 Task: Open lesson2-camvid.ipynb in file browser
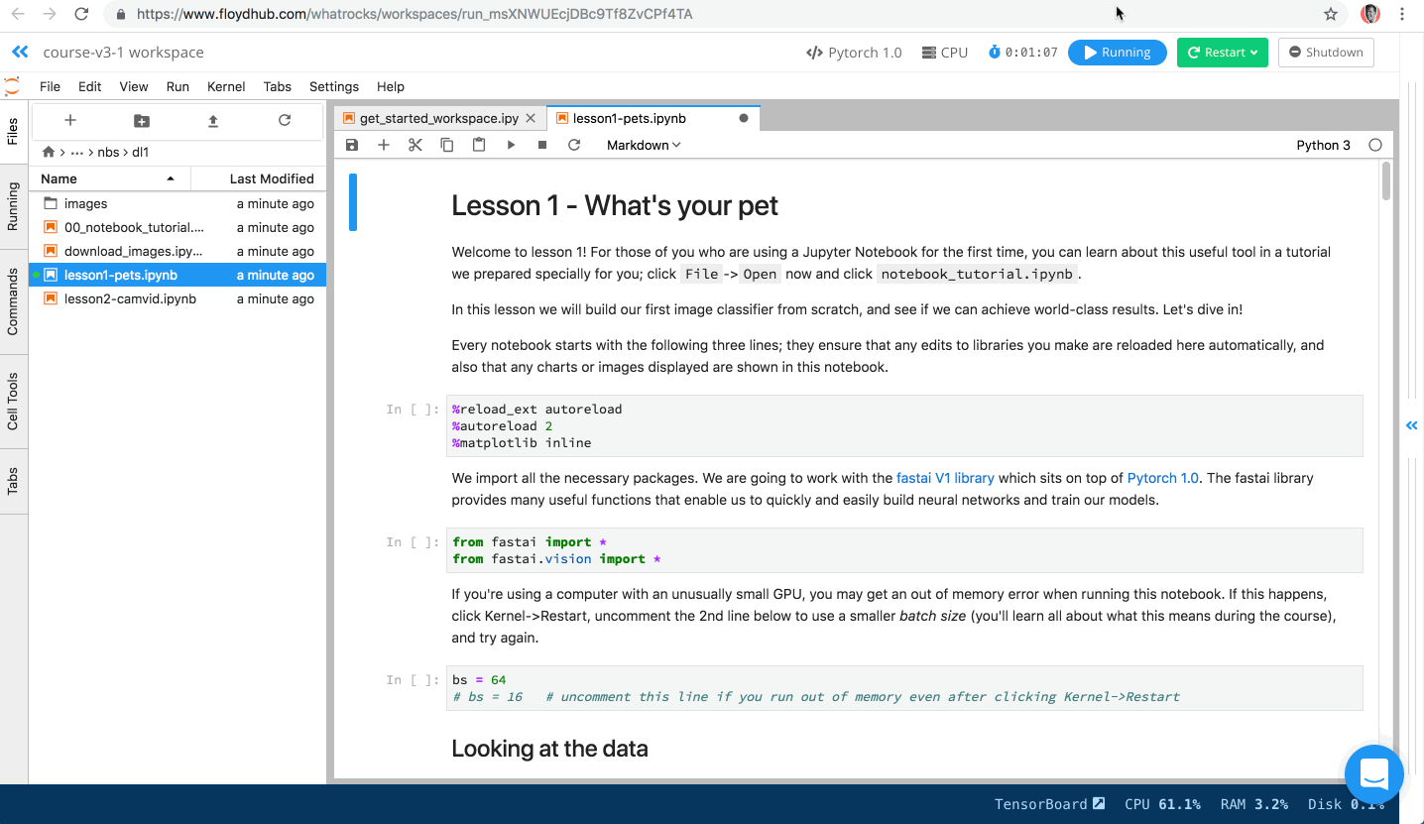[x=130, y=298]
